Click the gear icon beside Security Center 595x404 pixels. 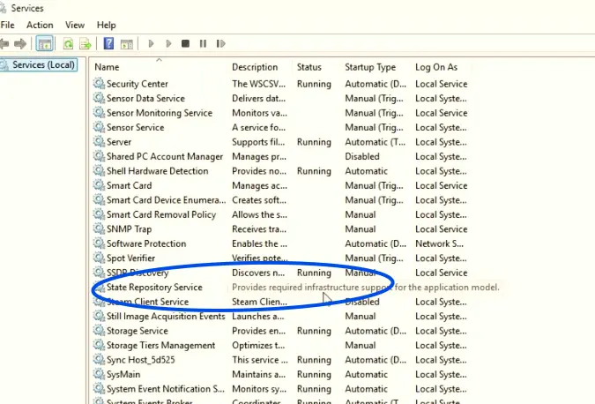click(x=99, y=83)
